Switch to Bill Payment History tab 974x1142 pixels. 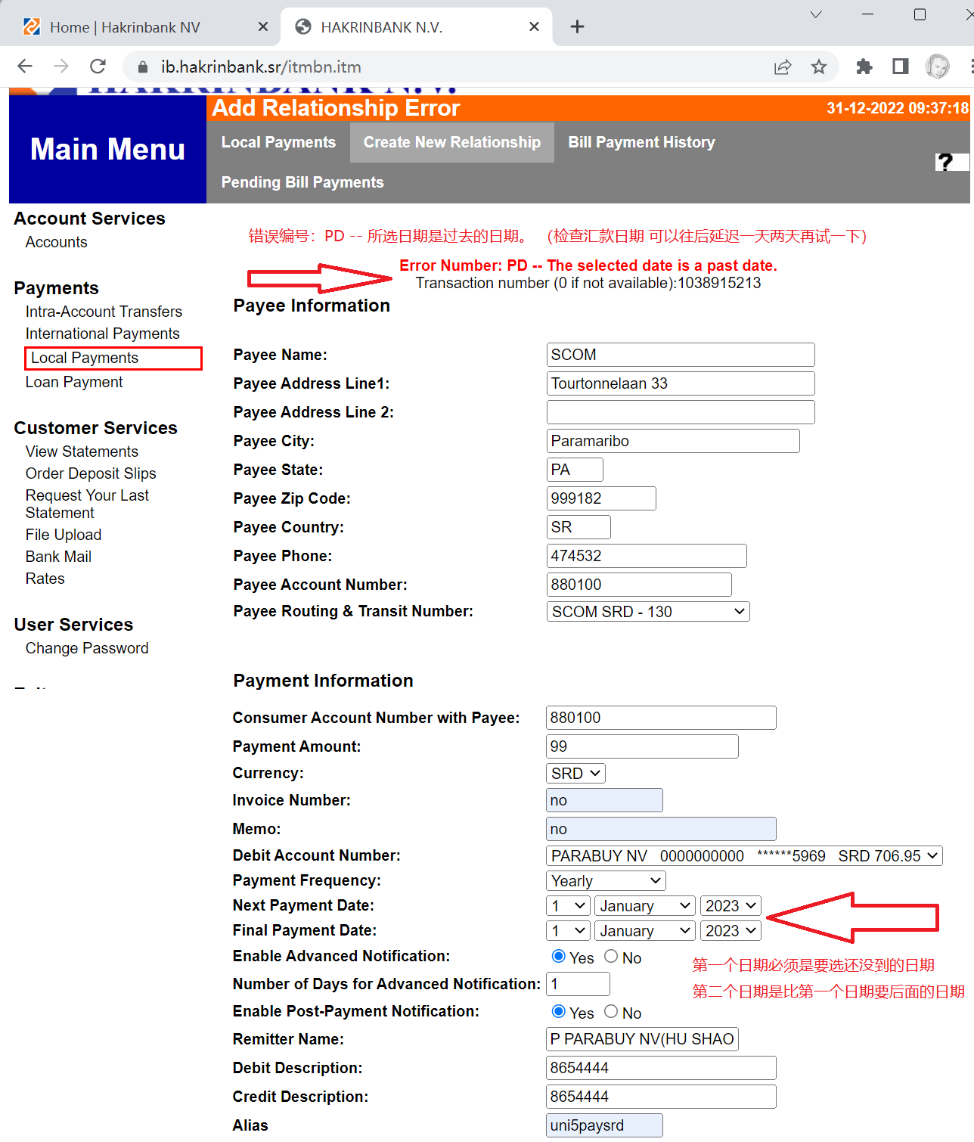(x=641, y=142)
